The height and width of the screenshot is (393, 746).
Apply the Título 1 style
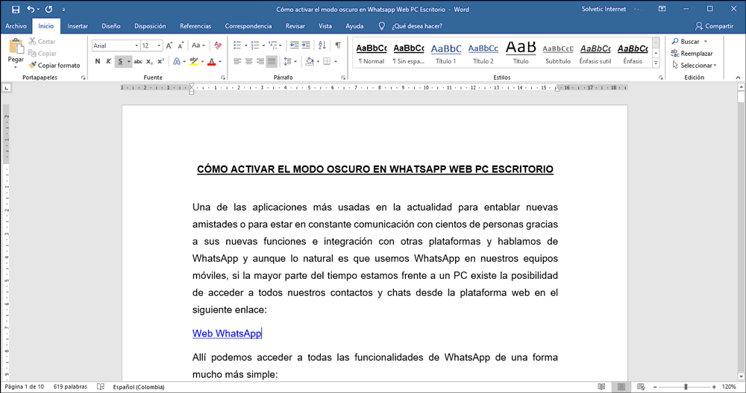[x=446, y=53]
